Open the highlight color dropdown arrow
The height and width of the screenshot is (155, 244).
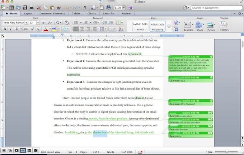59,29
